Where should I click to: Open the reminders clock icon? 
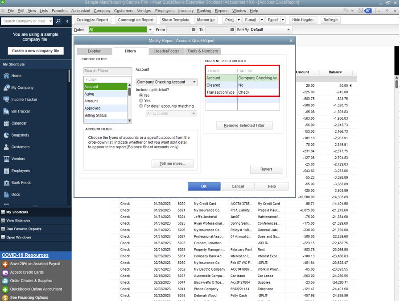(361, 11)
